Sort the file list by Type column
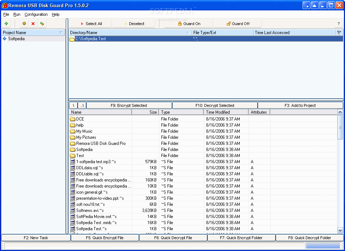This screenshot has height=251, width=345. [181, 112]
